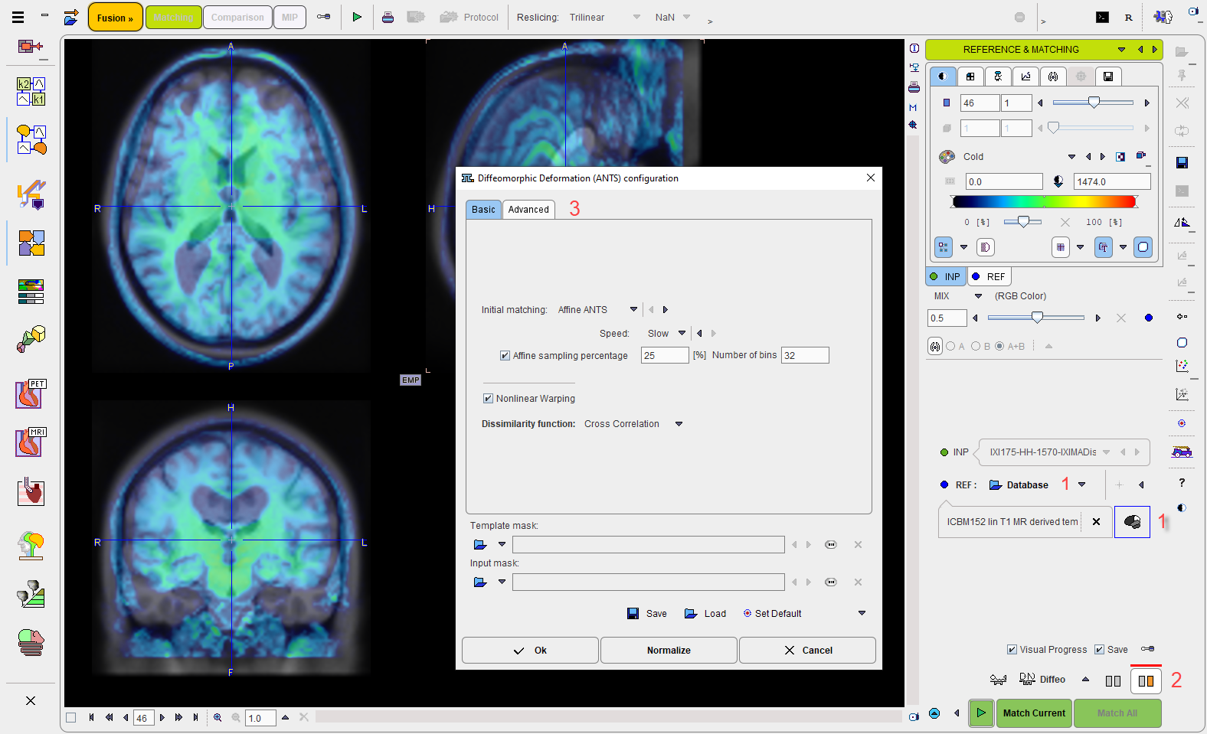Open the Matching page tab
Image resolution: width=1207 pixels, height=734 pixels.
click(x=174, y=18)
